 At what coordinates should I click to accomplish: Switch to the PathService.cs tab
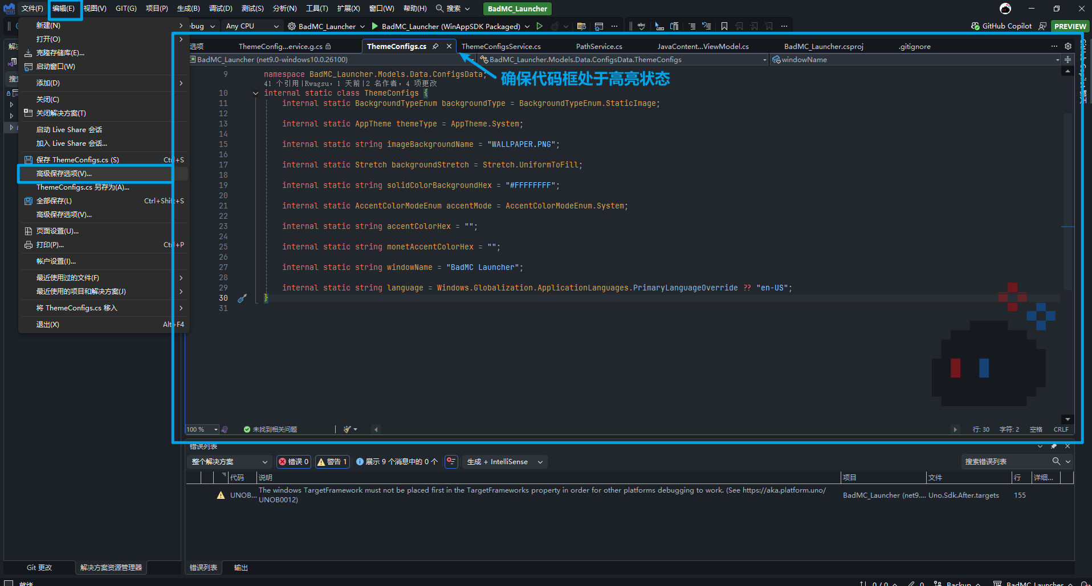(x=598, y=47)
